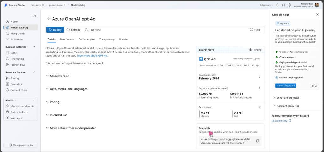Expand What are projects? in help panel
324x152 pixels.
click(286, 98)
